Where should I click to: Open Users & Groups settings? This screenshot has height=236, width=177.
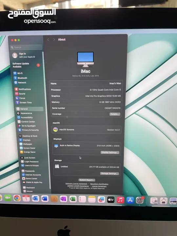[x=30, y=166]
